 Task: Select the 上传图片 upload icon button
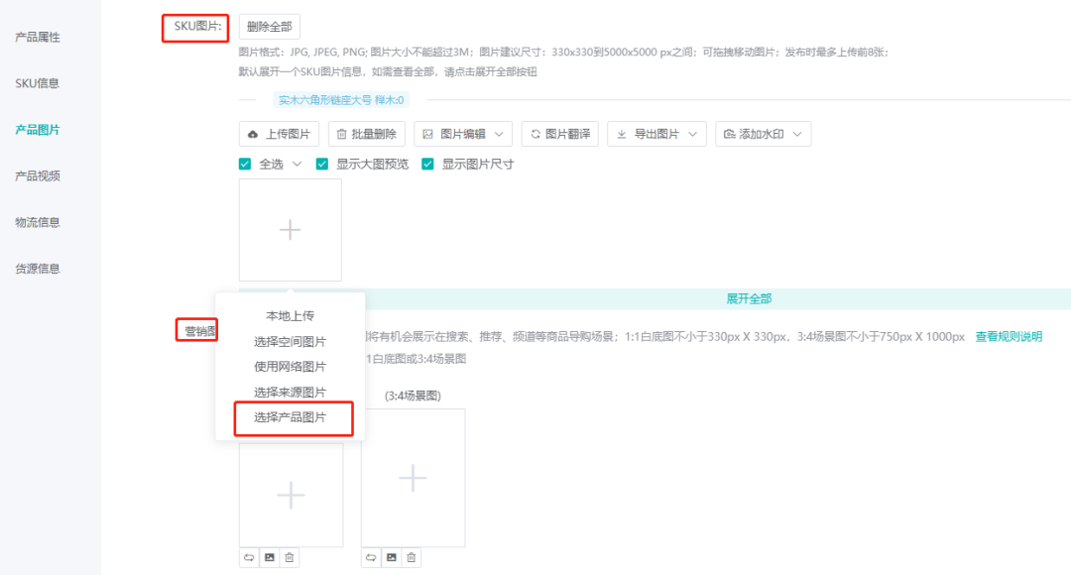(253, 134)
